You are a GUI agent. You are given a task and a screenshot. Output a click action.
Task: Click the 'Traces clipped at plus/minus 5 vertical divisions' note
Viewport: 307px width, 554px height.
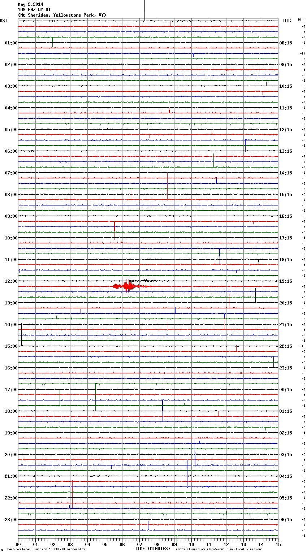click(218, 549)
